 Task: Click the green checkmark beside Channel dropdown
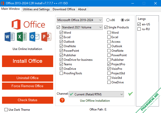[x=130, y=94]
